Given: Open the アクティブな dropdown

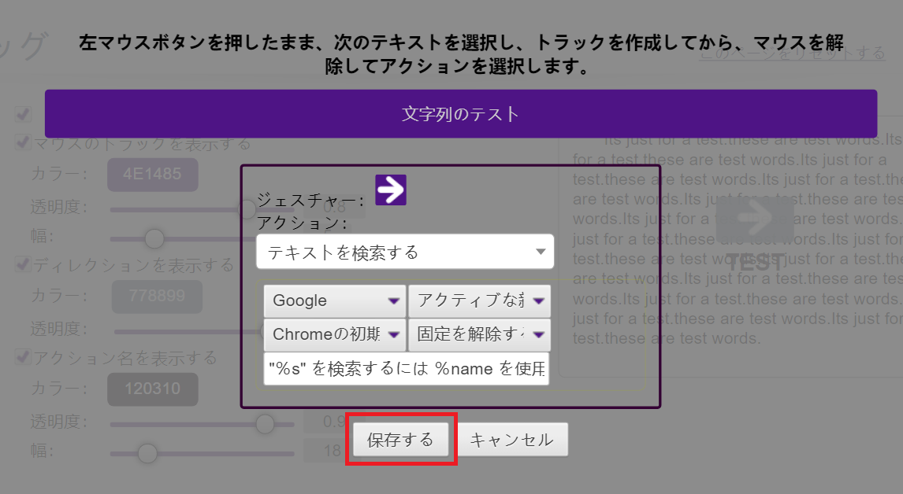Looking at the screenshot, I should [479, 300].
